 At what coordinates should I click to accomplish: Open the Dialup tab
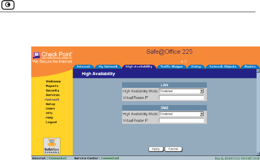click(196, 67)
